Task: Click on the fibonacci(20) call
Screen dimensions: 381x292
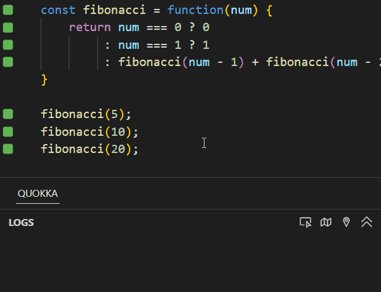Action: coord(89,149)
